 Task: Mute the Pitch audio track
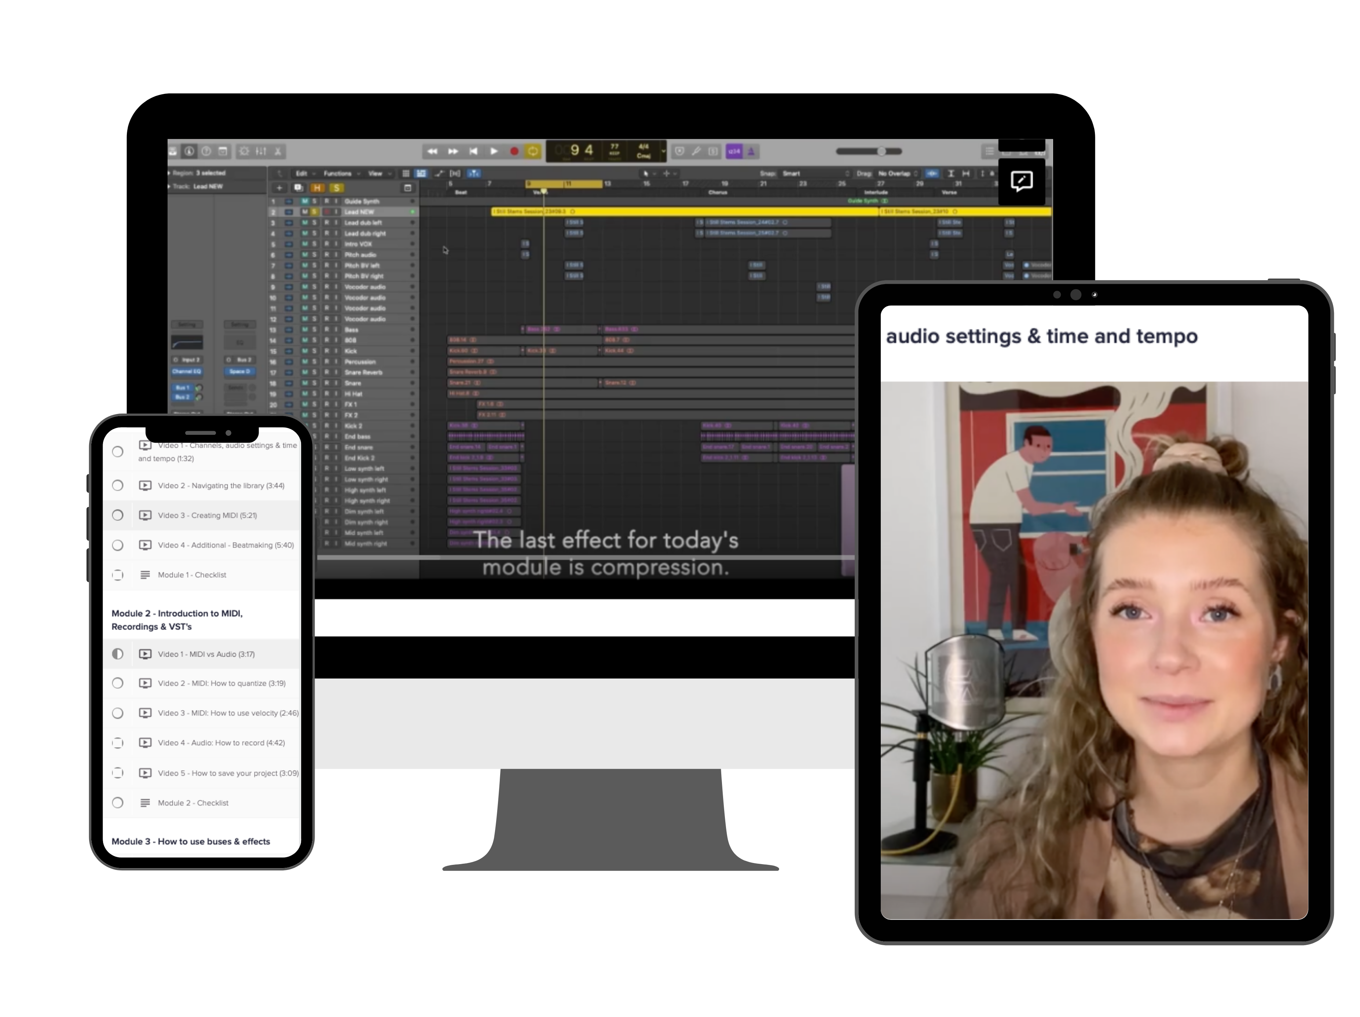click(x=305, y=254)
